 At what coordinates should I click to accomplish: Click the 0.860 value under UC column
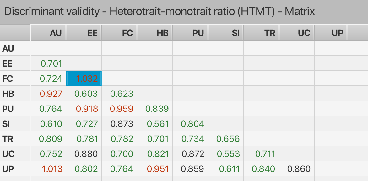tap(299, 169)
